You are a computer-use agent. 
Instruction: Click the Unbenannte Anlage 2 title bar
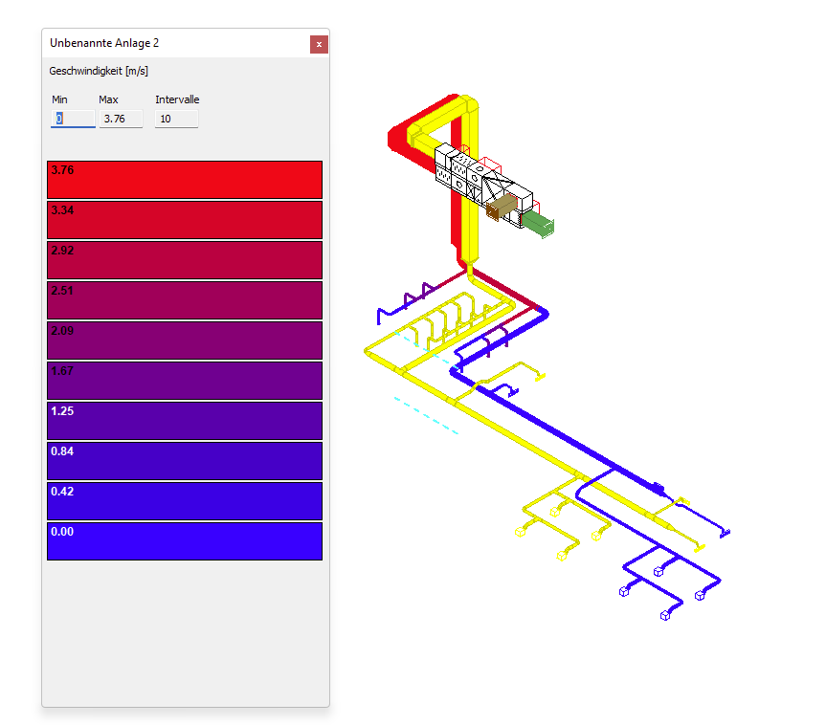(x=172, y=44)
